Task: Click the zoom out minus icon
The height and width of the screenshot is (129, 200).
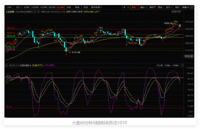Action: point(129,7)
